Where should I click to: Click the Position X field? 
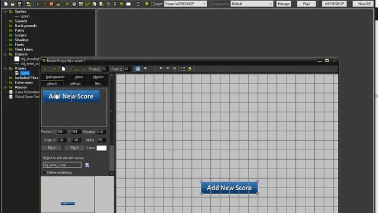pyautogui.click(x=61, y=132)
